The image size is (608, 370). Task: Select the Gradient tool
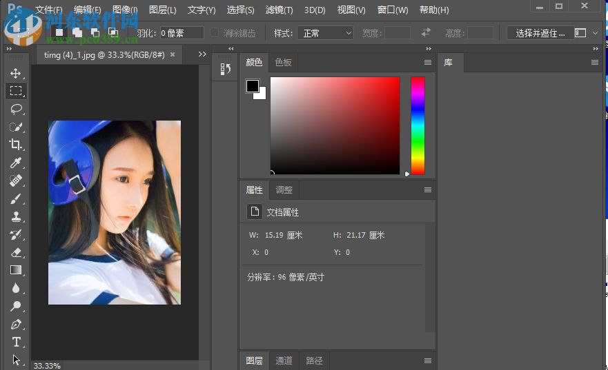(x=15, y=270)
